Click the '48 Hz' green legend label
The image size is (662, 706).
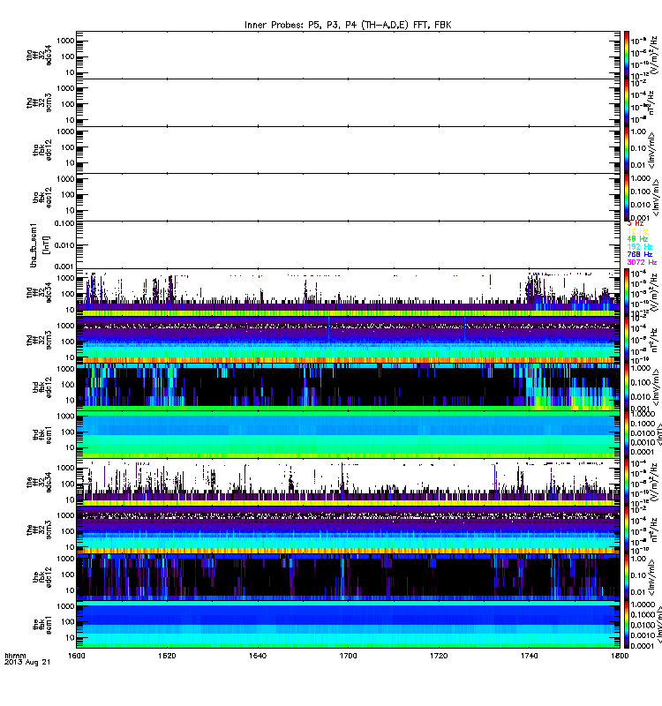point(637,238)
